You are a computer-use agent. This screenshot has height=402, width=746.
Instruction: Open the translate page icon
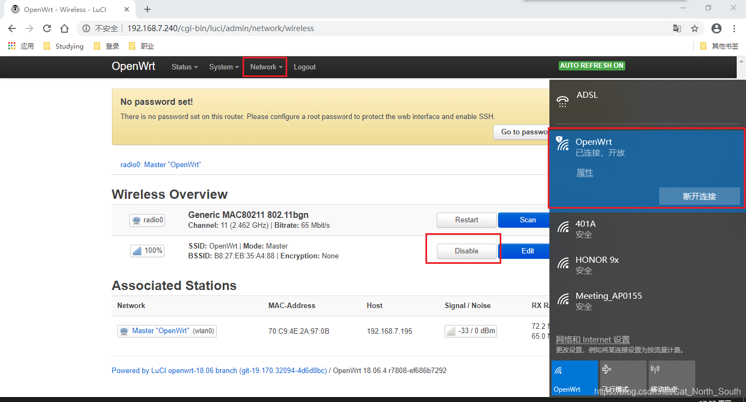tap(677, 28)
